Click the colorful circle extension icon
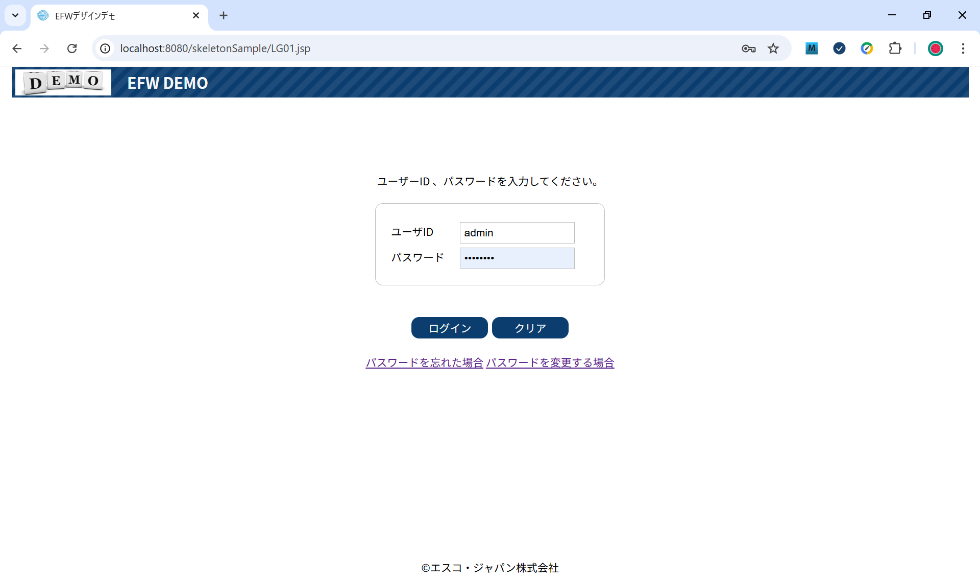The image size is (980, 582). point(867,48)
